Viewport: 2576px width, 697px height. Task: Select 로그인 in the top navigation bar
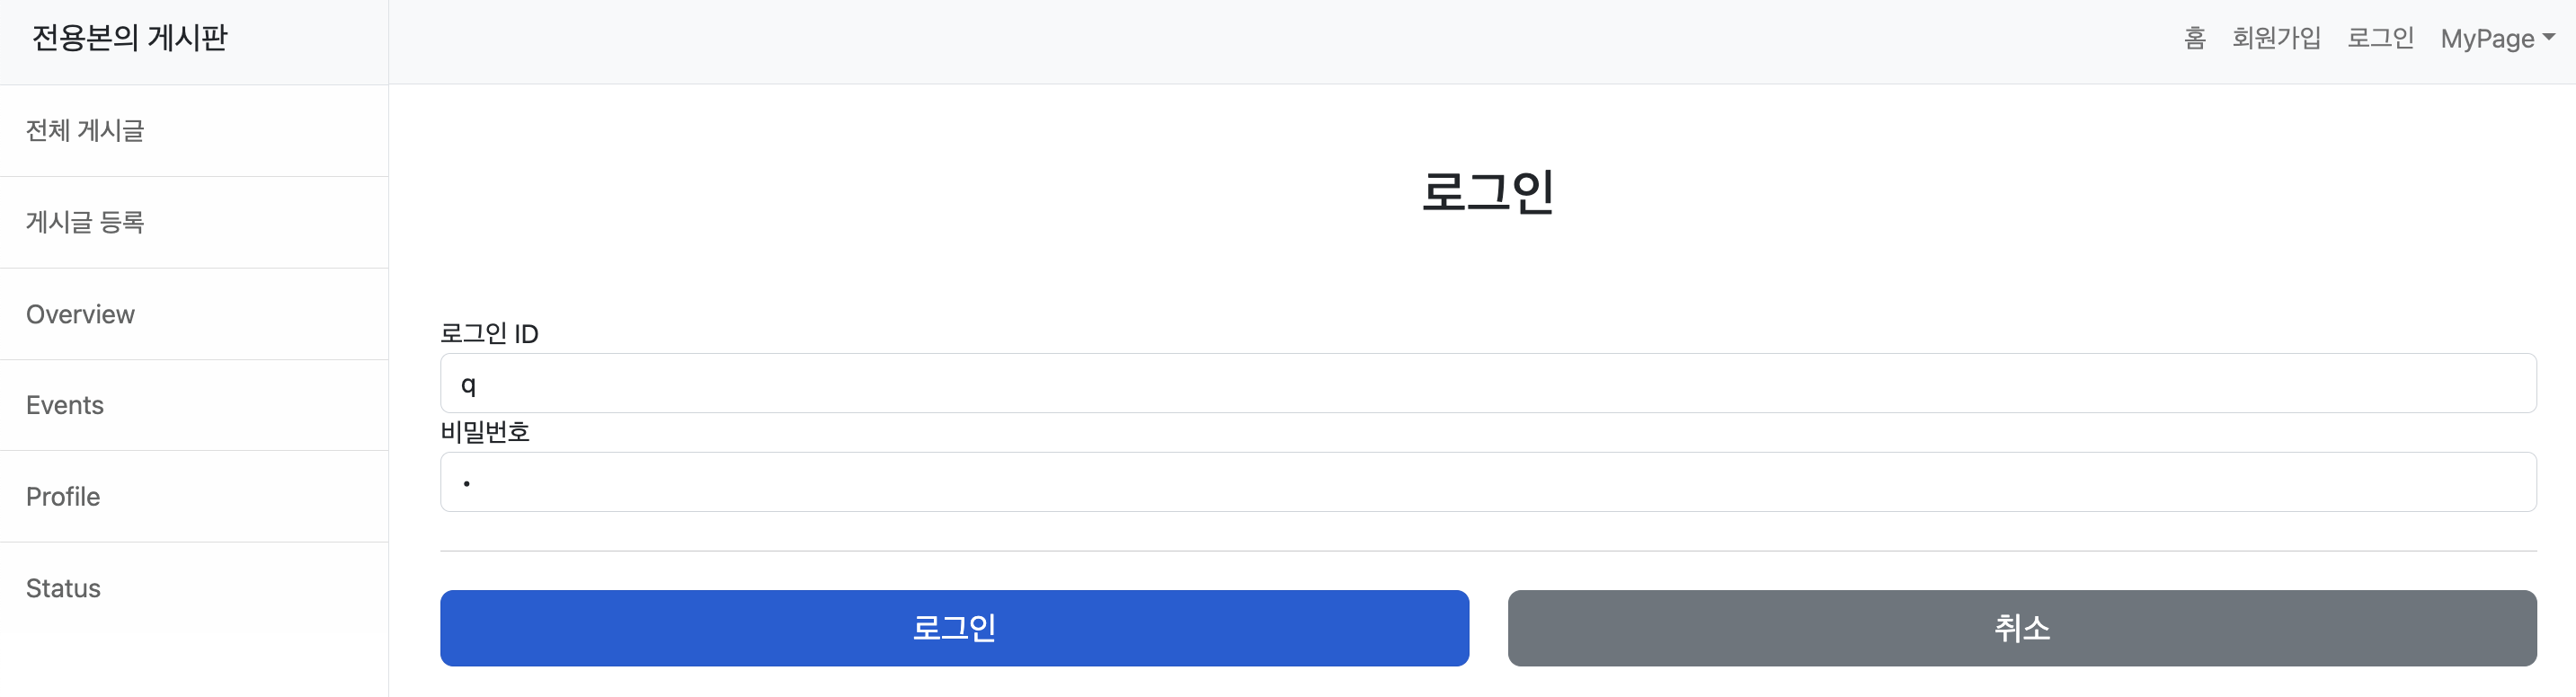(x=2380, y=38)
